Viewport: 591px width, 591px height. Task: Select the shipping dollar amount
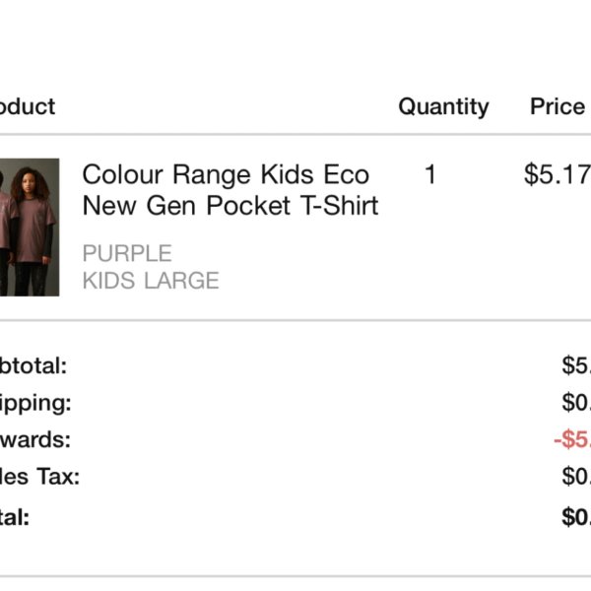pos(576,403)
